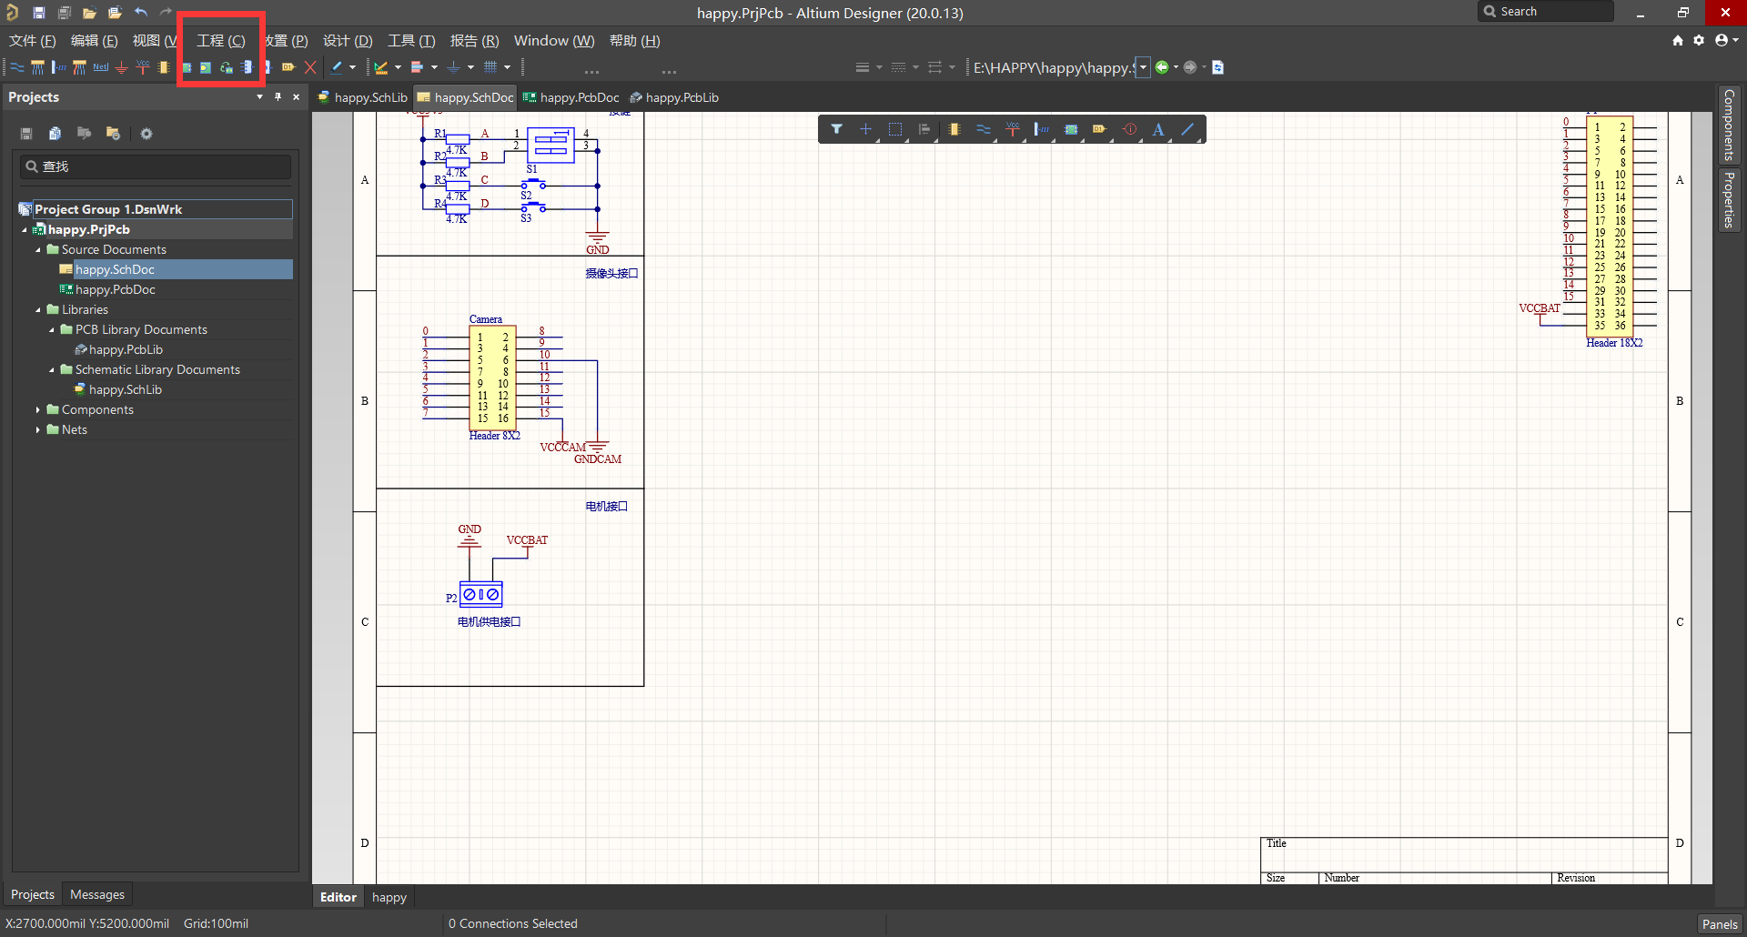Click the selection filter funnel icon
Image resolution: width=1747 pixels, height=937 pixels.
click(836, 129)
